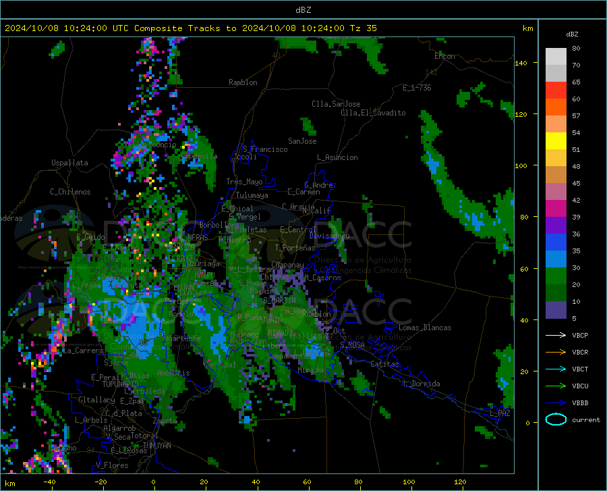Click the V_Flores place label
This screenshot has width=607, height=491.
pos(112,465)
